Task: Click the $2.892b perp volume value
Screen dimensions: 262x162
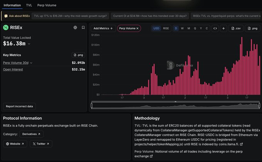Action: pyautogui.click(x=78, y=63)
